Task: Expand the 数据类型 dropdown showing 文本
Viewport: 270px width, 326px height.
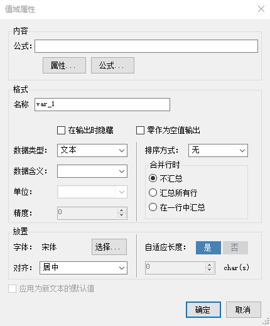Action: point(92,150)
